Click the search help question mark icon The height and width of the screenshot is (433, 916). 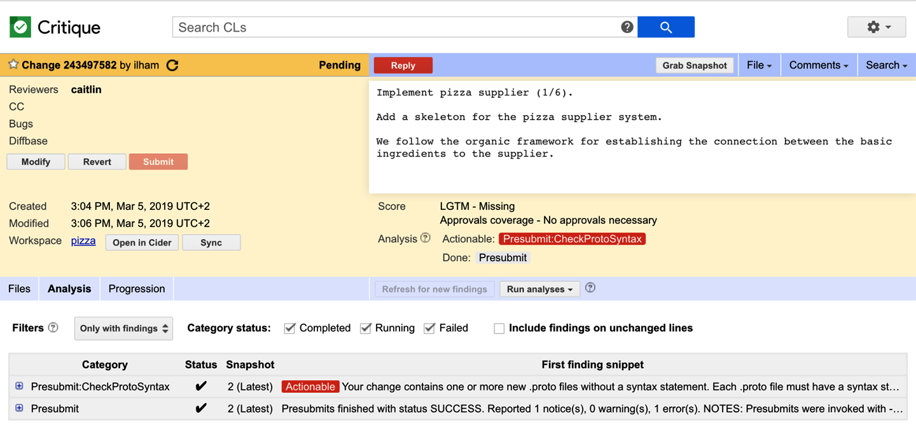(x=627, y=27)
